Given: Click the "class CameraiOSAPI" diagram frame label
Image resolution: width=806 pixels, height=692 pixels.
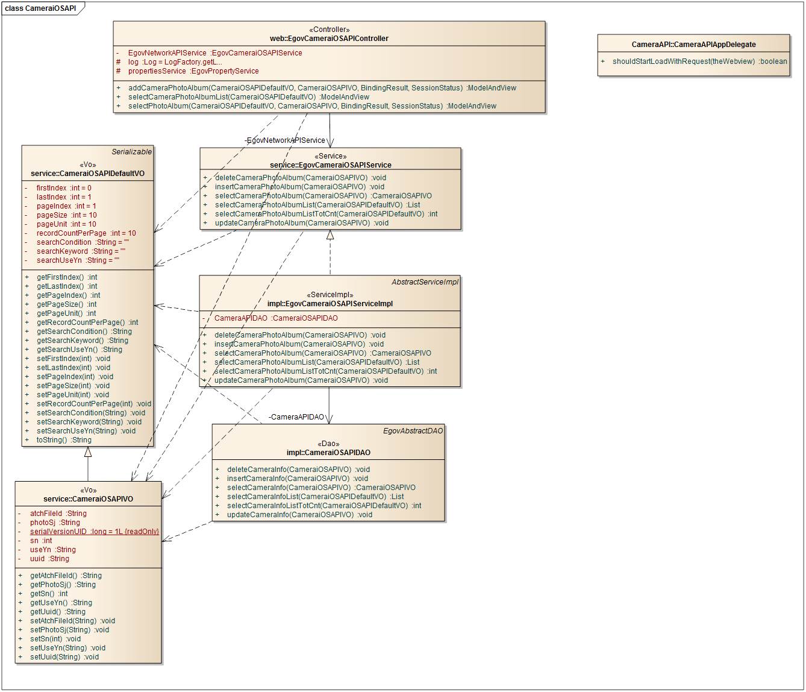Looking at the screenshot, I should tap(40, 8).
